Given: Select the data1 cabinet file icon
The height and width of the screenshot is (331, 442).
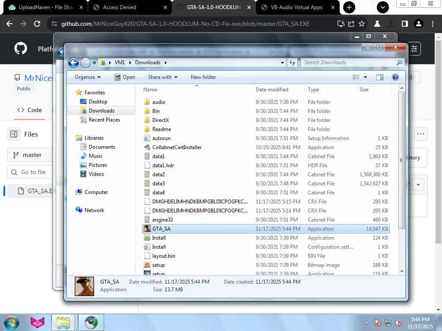Looking at the screenshot, I should pyautogui.click(x=147, y=156).
